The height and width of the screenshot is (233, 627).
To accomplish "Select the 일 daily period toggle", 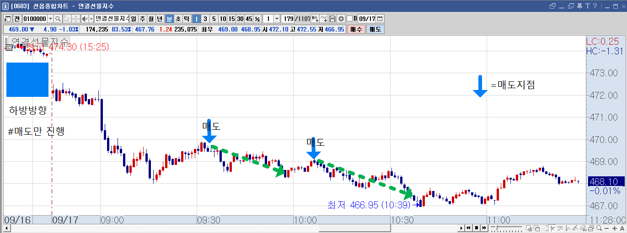I will pyautogui.click(x=134, y=19).
